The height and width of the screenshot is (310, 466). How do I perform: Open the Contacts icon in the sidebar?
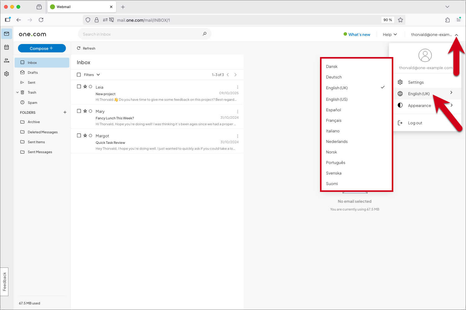coord(7,60)
